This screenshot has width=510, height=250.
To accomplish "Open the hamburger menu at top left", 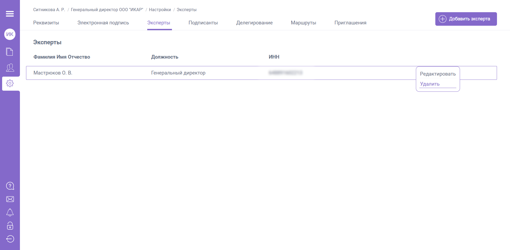I will click(10, 14).
